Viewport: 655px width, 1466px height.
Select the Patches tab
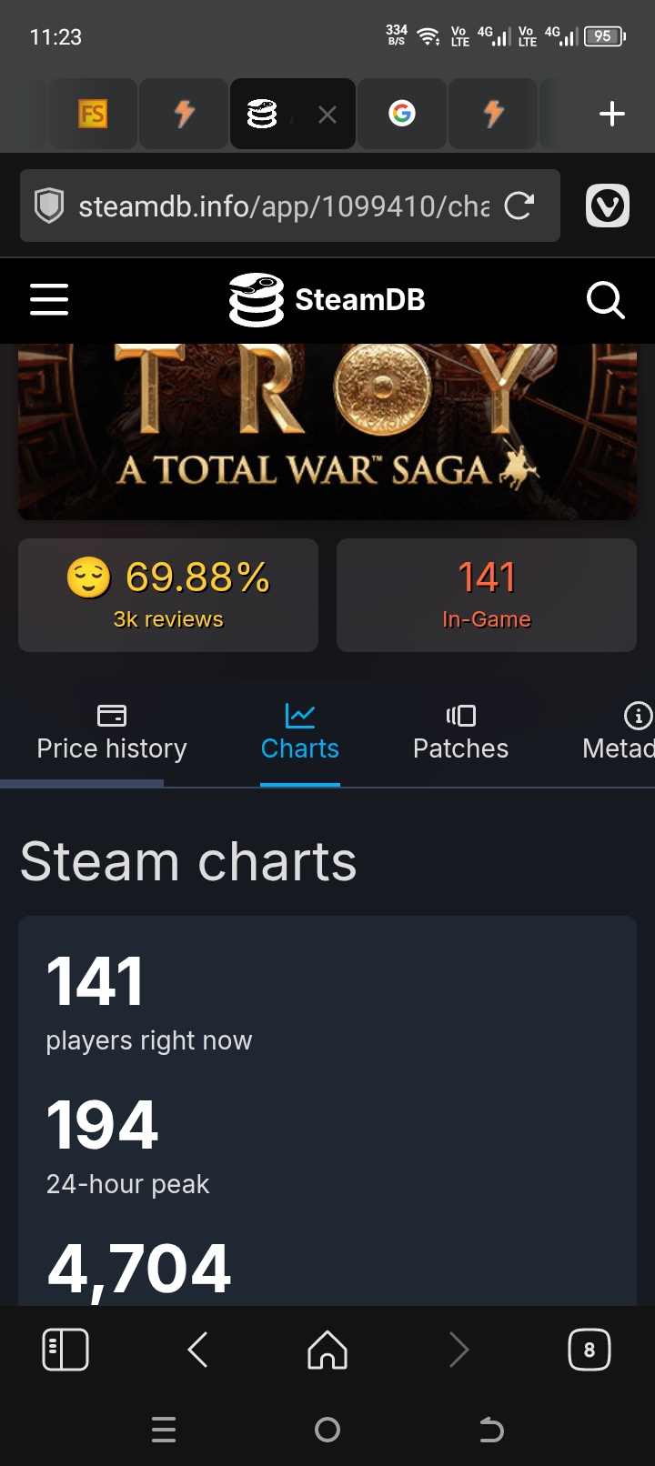(x=460, y=733)
